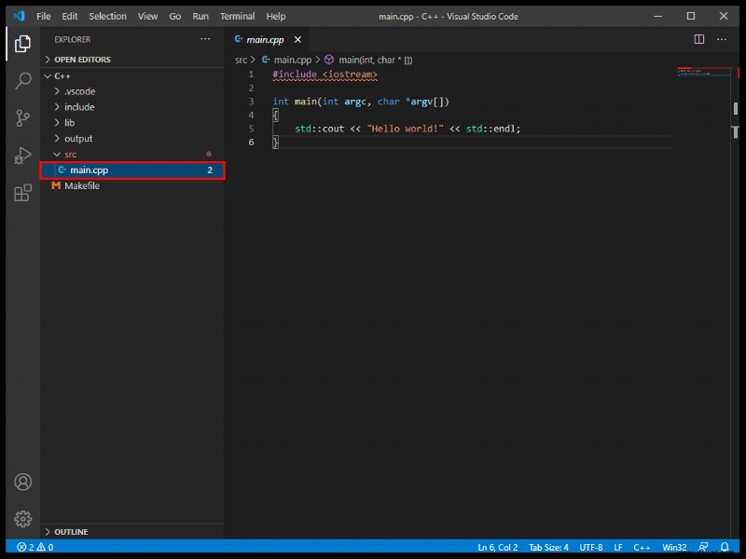Image resolution: width=746 pixels, height=559 pixels.
Task: Expand the .vscode folder
Action: pyautogui.click(x=132, y=91)
